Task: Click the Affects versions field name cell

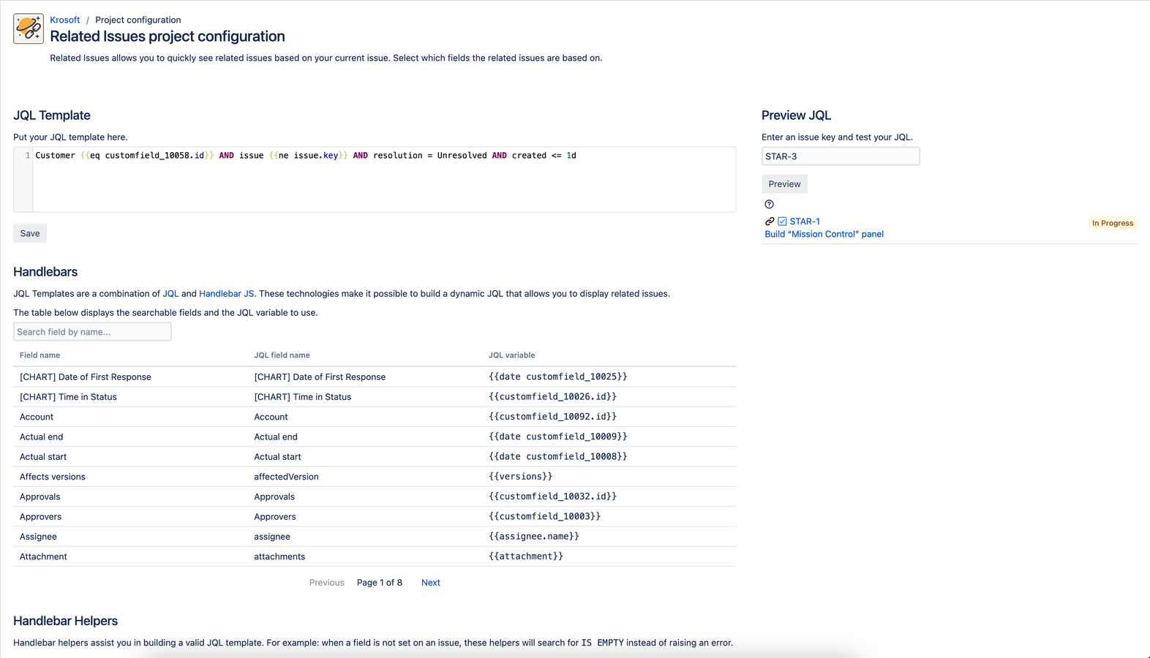Action: point(53,477)
